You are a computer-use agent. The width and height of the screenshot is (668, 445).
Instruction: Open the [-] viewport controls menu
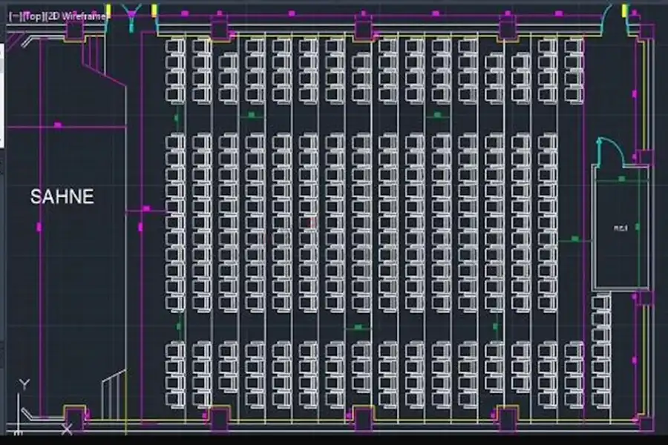13,15
